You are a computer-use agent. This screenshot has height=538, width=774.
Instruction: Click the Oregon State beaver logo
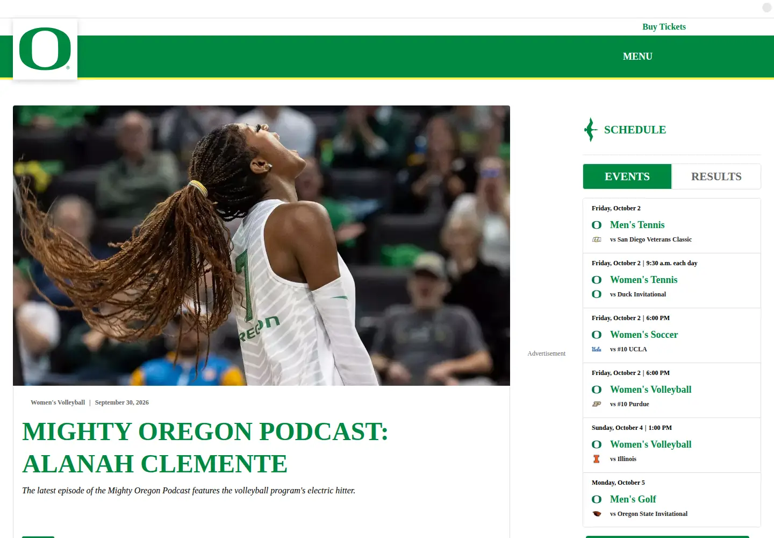pyautogui.click(x=597, y=514)
